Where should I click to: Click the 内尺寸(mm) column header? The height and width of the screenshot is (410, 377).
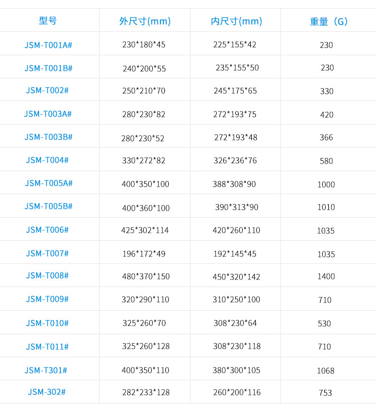236,21
